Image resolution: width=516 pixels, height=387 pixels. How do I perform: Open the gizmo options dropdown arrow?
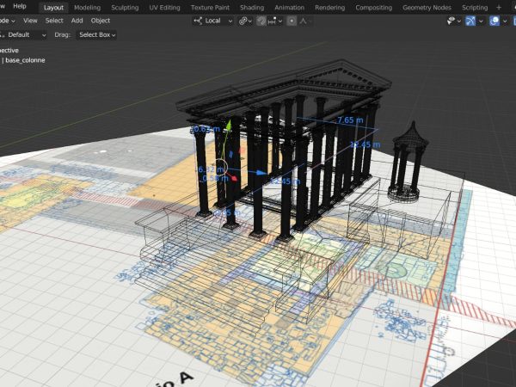(481, 21)
